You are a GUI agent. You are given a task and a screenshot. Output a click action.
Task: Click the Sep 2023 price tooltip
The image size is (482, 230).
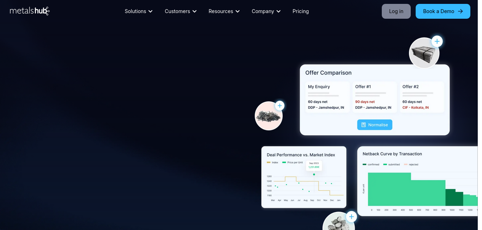coord(314,165)
